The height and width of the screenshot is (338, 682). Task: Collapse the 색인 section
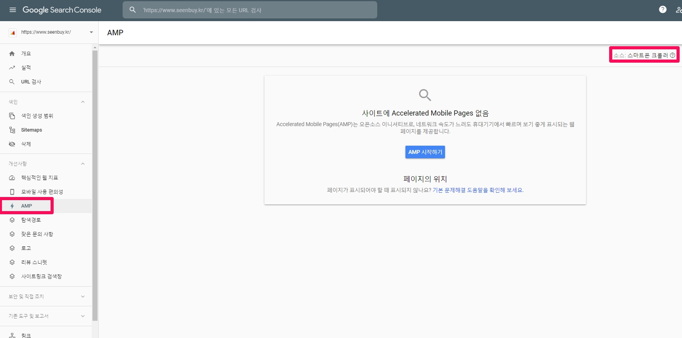pyautogui.click(x=83, y=102)
